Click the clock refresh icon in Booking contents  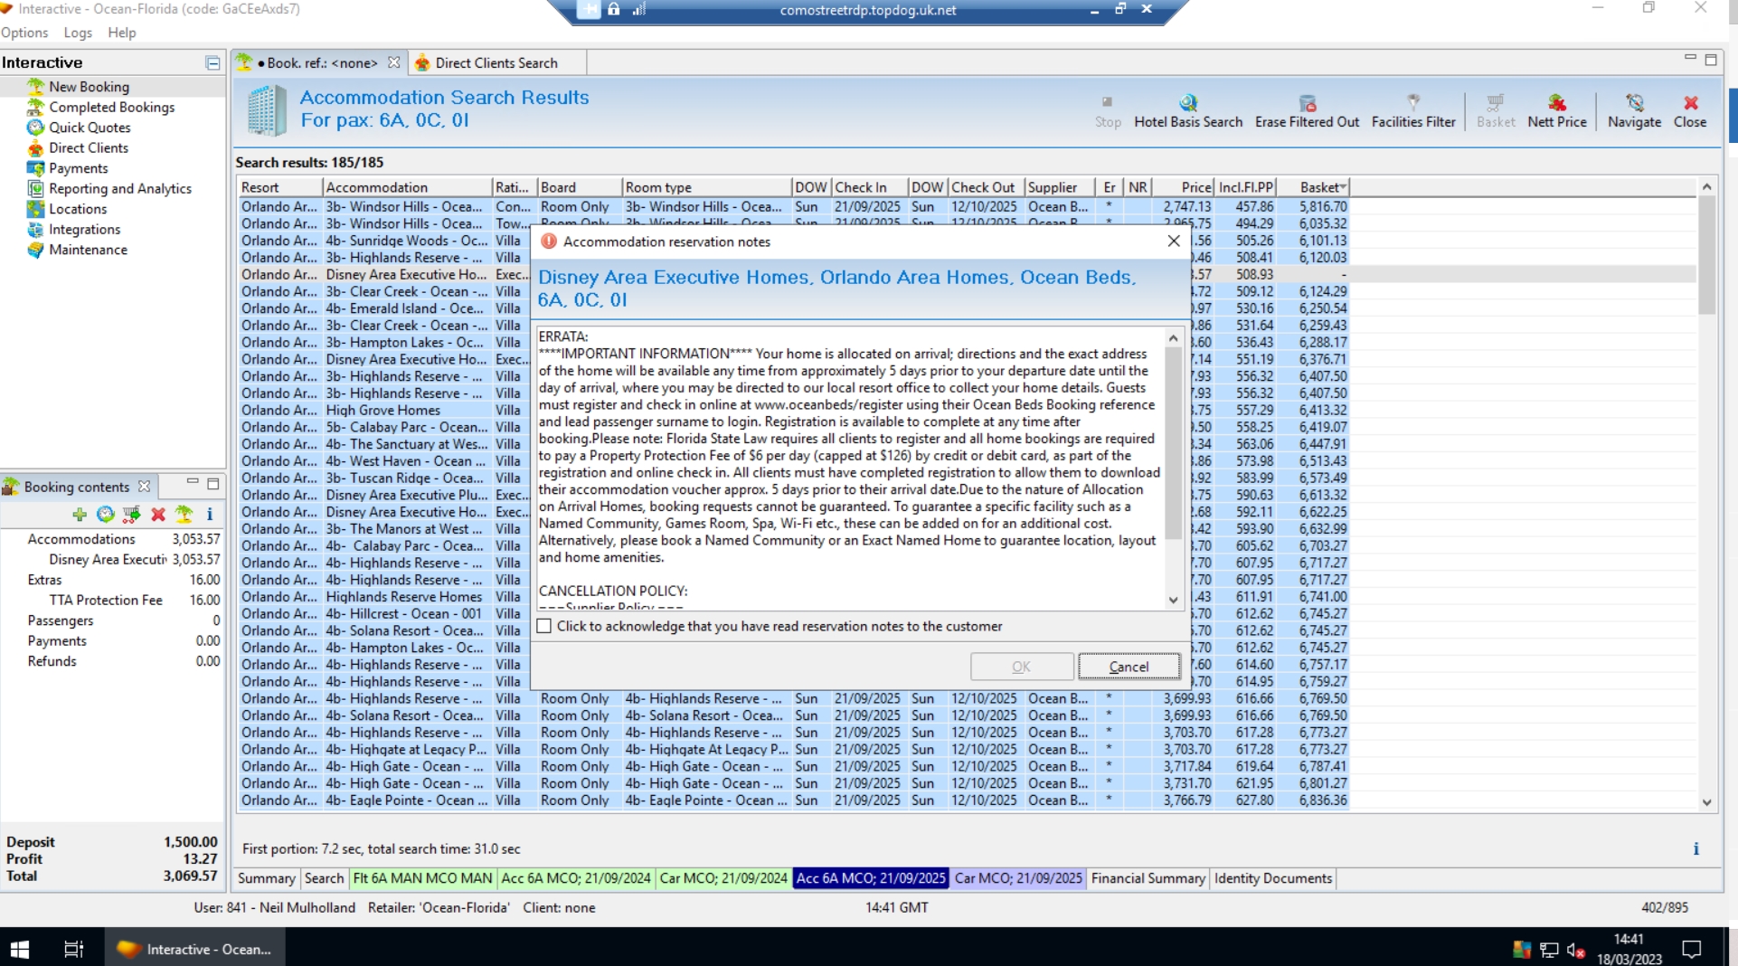pos(106,515)
